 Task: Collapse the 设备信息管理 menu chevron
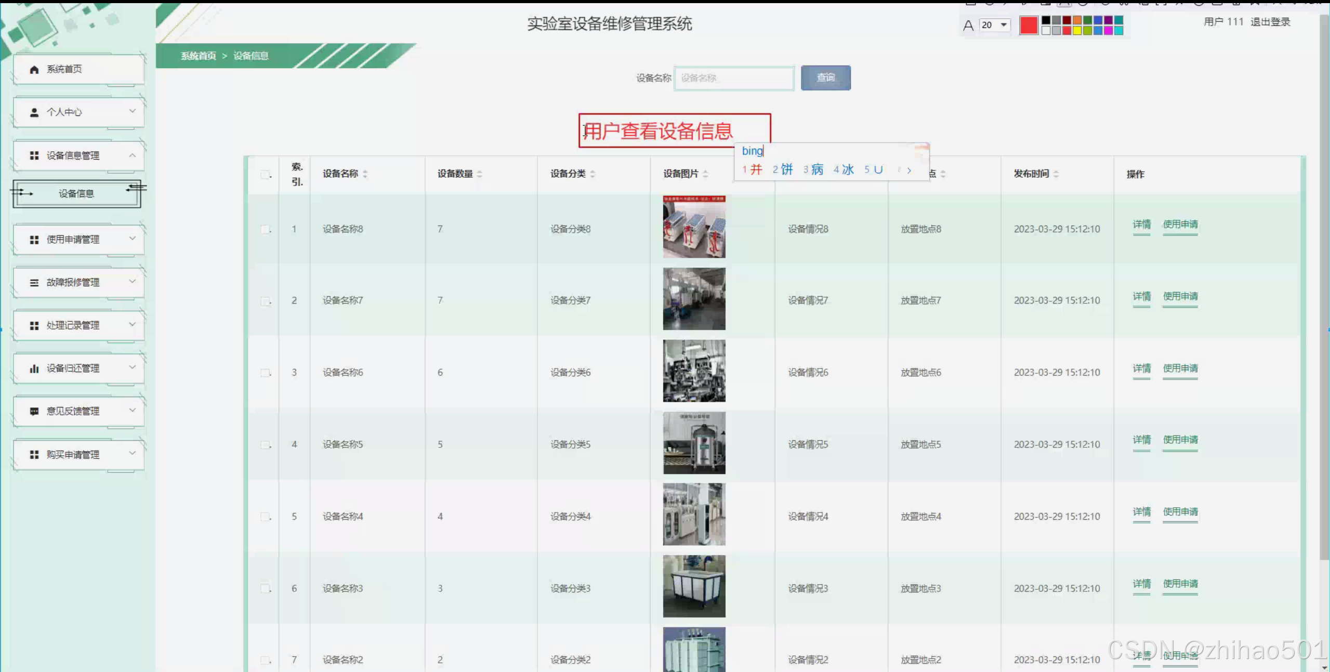click(133, 155)
